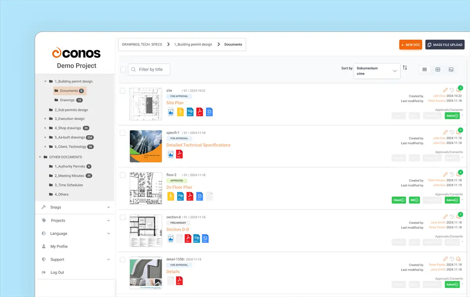Open the blue PLN file of Site Plan
The width and height of the screenshot is (470, 297).
(209, 112)
